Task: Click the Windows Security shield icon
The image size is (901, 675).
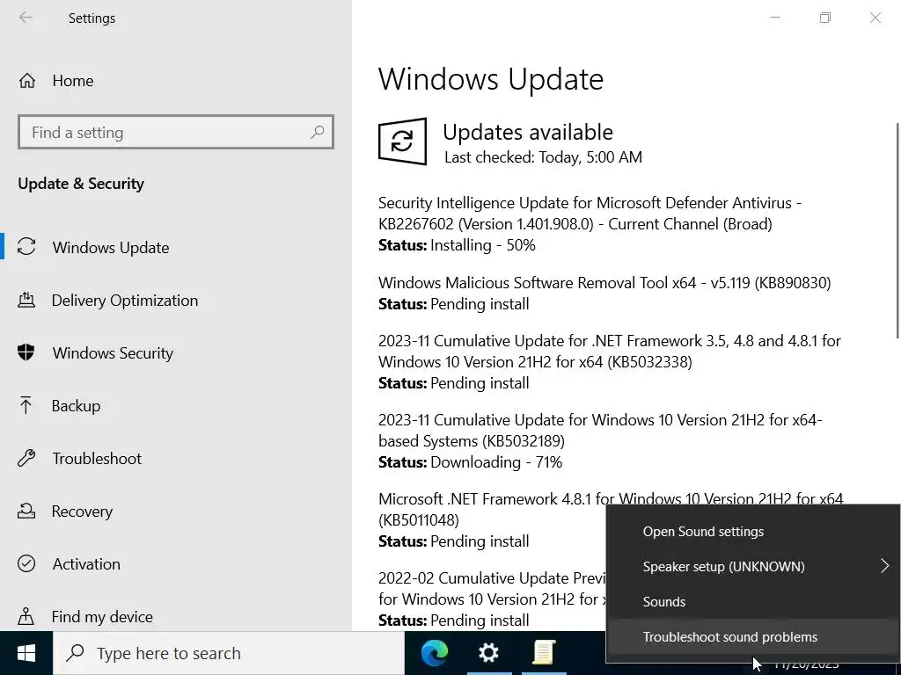Action: click(26, 352)
